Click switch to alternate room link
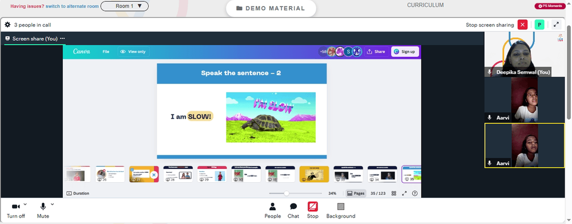Image resolution: width=572 pixels, height=224 pixels. pos(72,6)
